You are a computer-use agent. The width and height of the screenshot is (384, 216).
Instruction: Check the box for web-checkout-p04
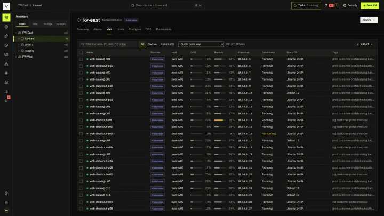81,161
